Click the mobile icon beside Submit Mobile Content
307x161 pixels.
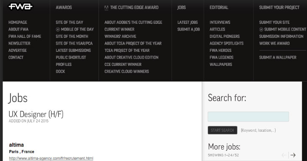(261, 29)
